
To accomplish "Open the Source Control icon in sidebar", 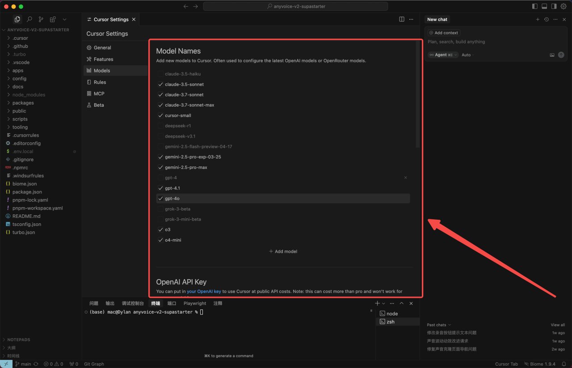I will pos(41,19).
